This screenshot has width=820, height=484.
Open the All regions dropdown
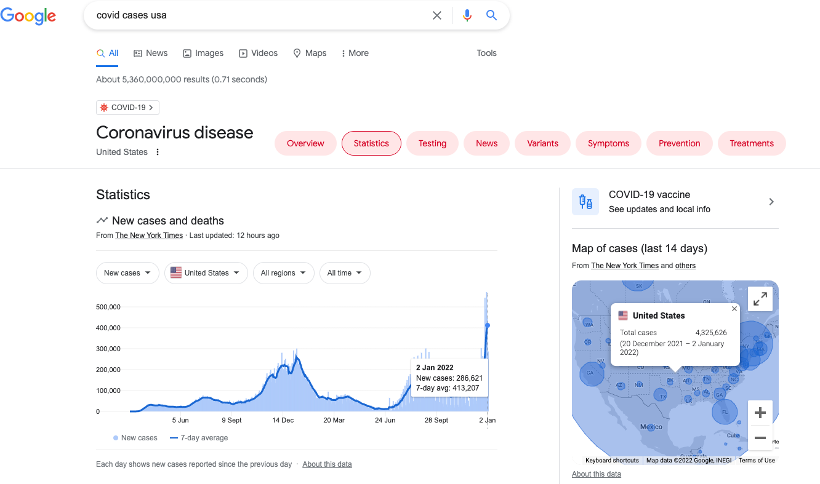284,273
